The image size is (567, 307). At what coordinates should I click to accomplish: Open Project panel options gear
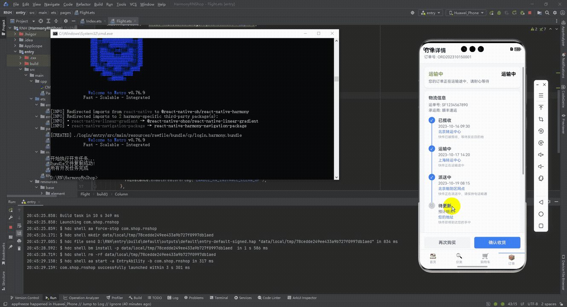click(65, 21)
